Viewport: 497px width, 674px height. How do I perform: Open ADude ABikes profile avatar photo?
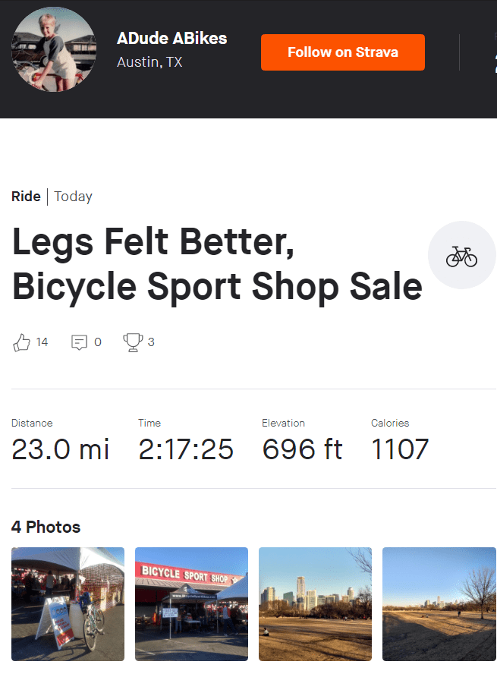pyautogui.click(x=54, y=49)
